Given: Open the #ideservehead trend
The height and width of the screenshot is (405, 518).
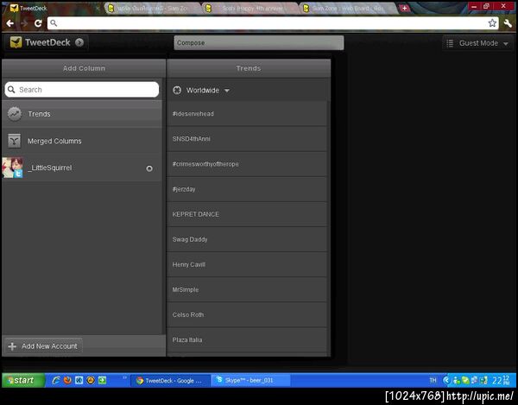Looking at the screenshot, I should [247, 114].
